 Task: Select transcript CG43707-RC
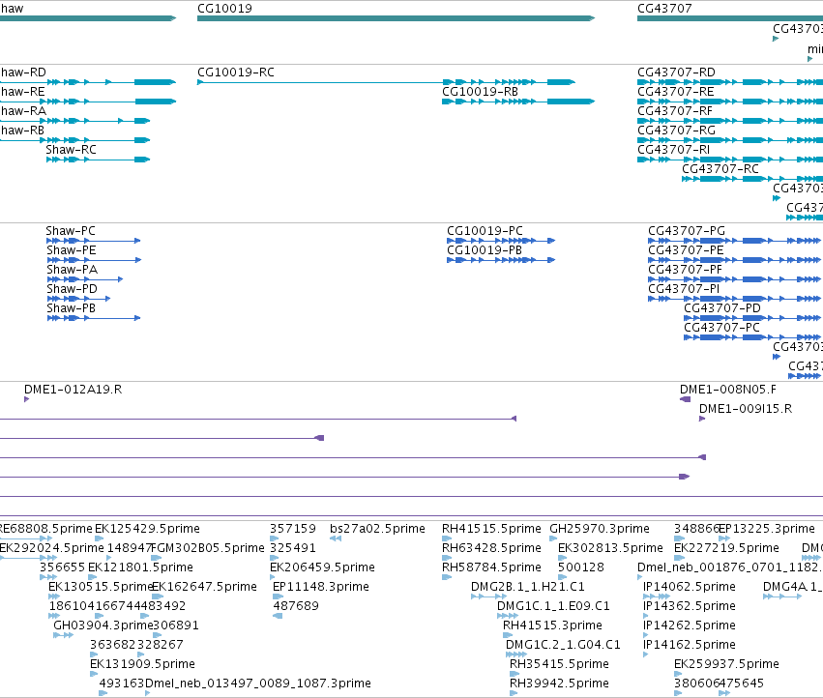[752, 179]
